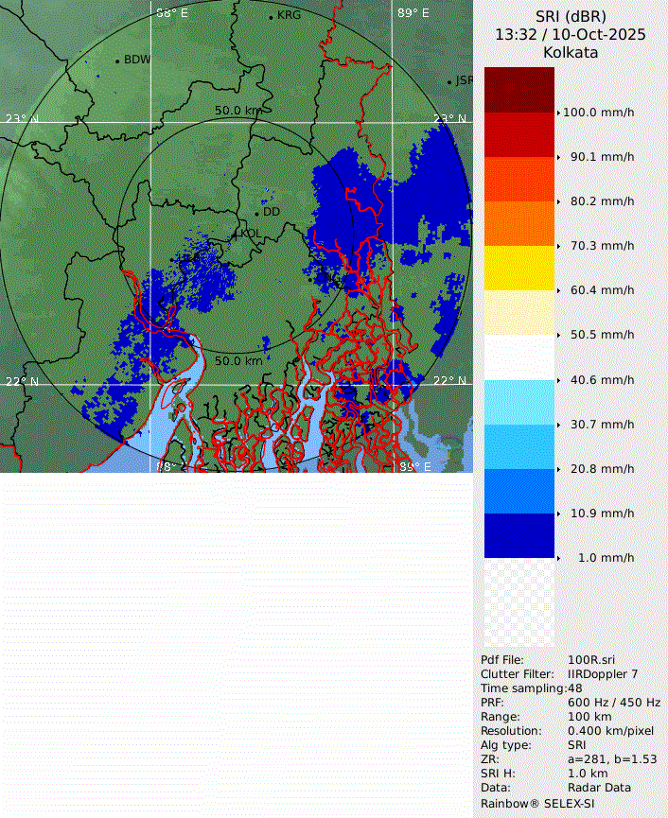The height and width of the screenshot is (818, 668).
Task: Click the IIRDoppler 7 clutter filter value
Action: click(603, 674)
